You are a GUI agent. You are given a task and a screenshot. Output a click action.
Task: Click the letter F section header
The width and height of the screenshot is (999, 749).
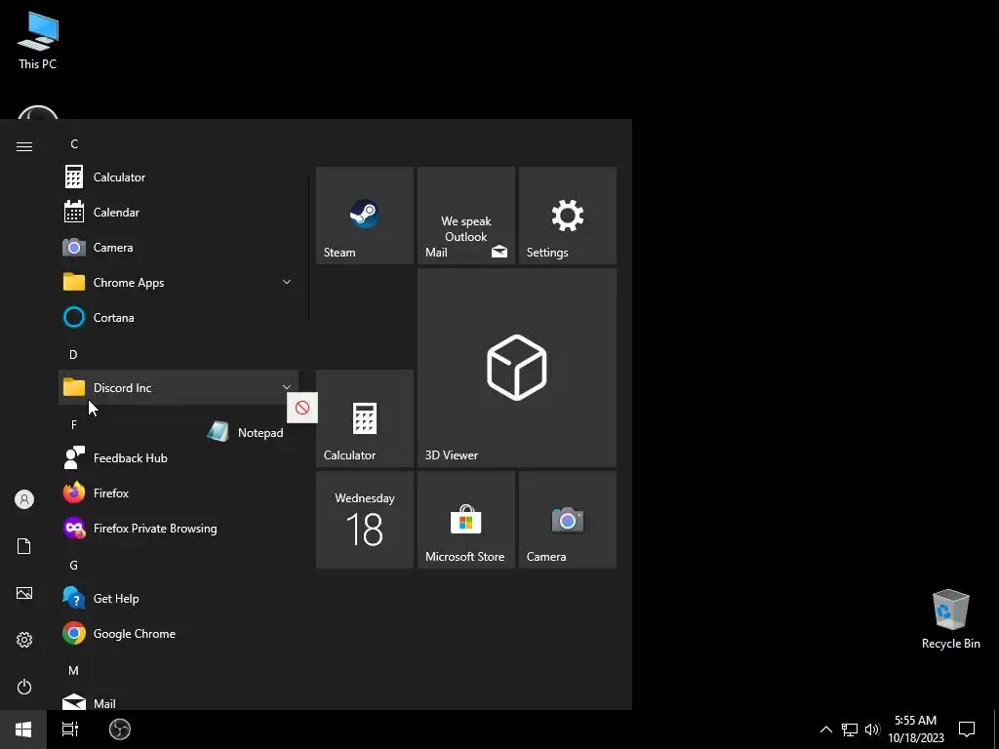74,424
